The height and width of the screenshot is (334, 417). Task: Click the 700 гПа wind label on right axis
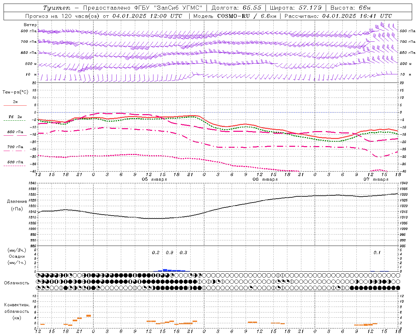point(408,42)
